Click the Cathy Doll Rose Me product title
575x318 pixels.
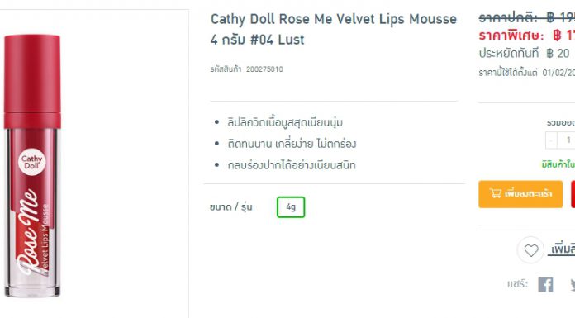pyautogui.click(x=333, y=29)
